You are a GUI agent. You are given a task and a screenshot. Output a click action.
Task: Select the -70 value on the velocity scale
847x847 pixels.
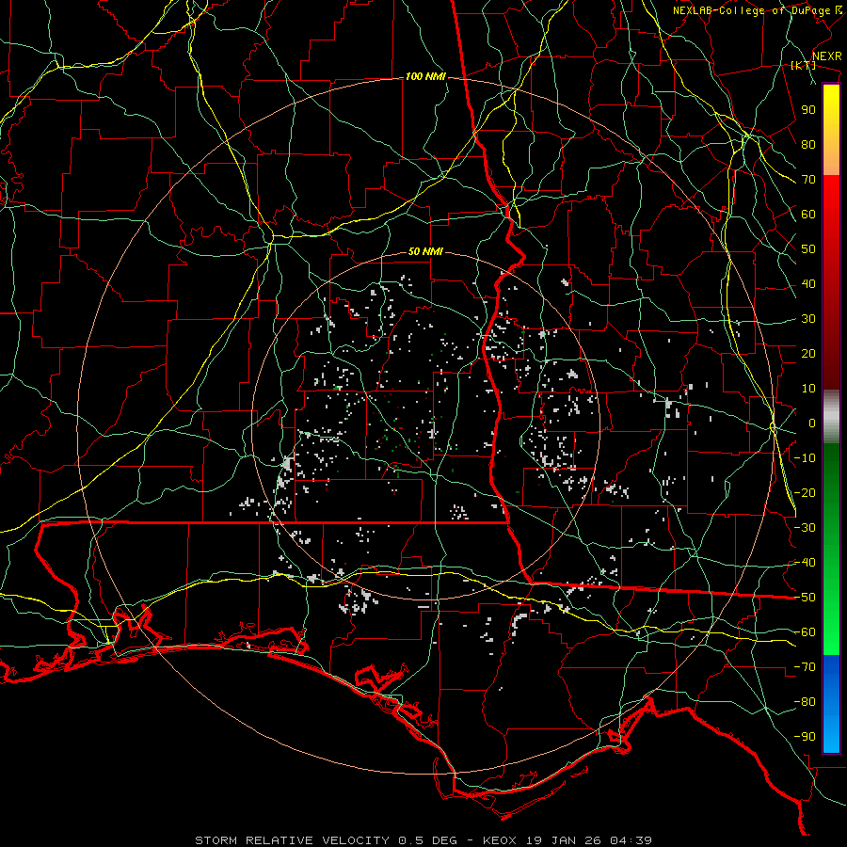(805, 667)
